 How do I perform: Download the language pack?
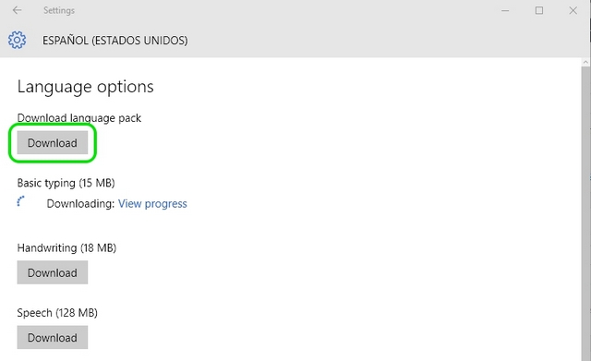[53, 143]
